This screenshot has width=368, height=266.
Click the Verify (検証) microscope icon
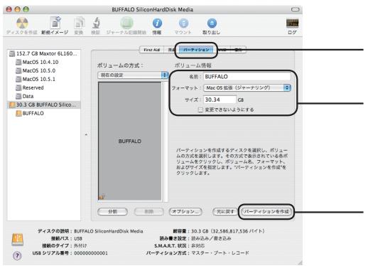click(96, 23)
